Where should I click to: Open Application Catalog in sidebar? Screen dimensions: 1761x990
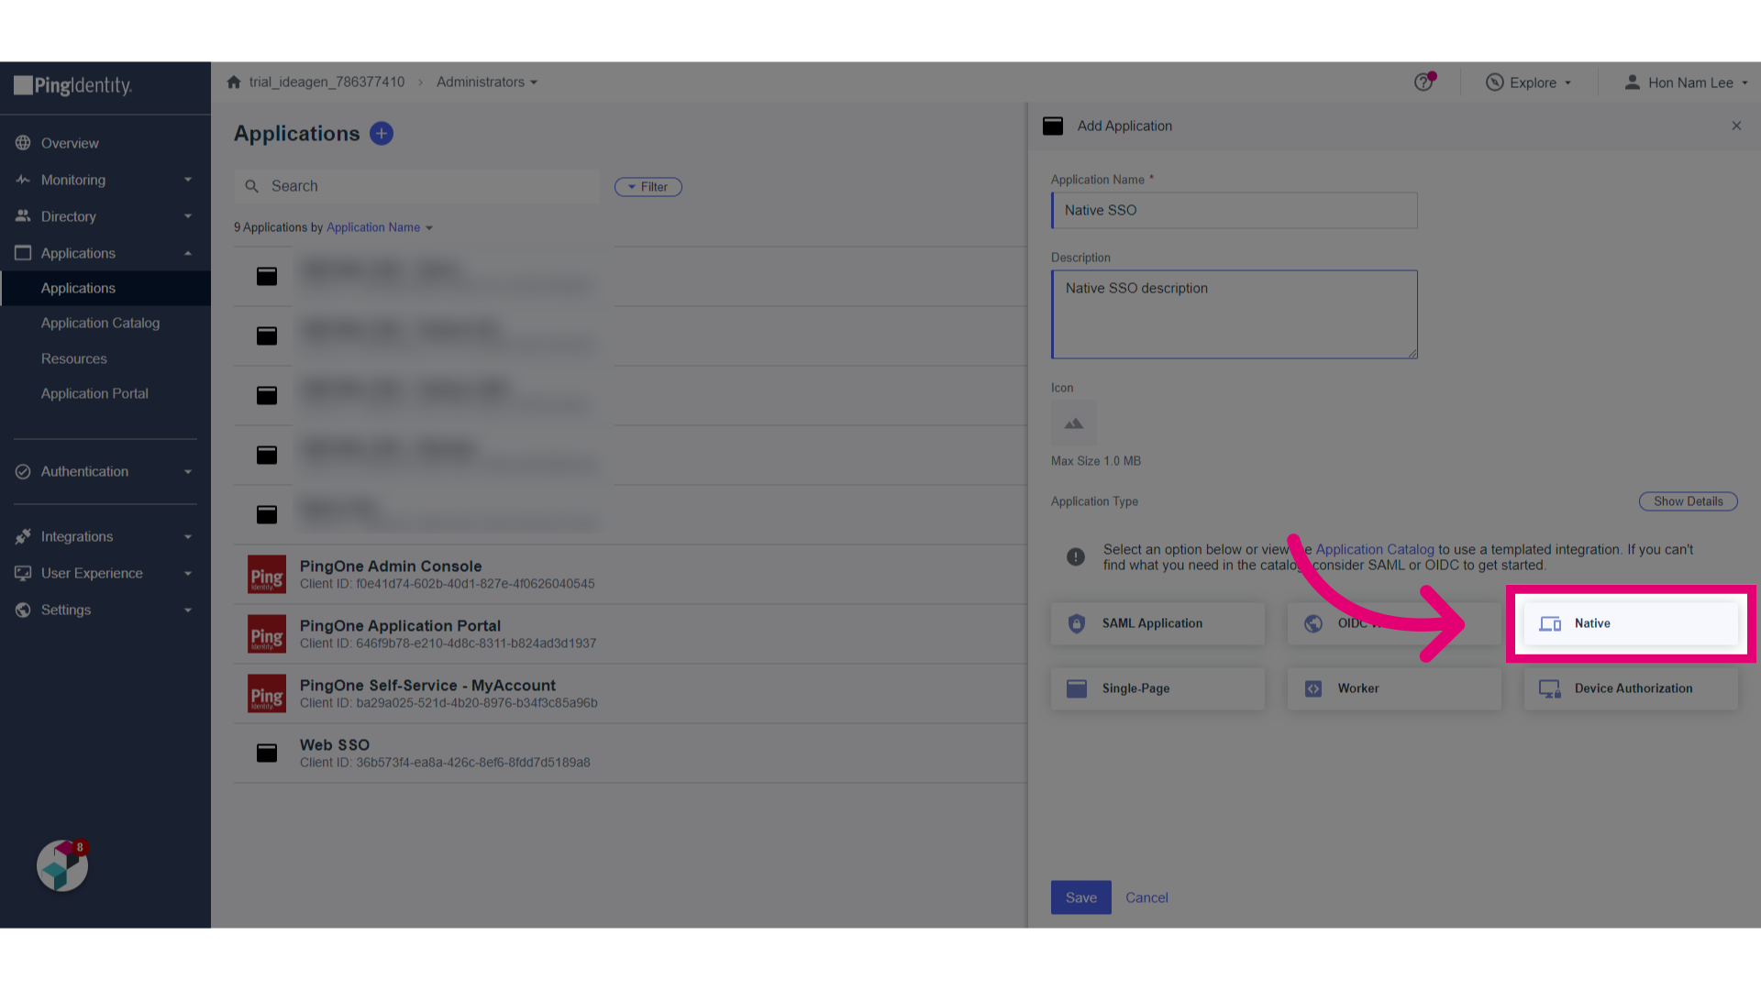tap(100, 323)
